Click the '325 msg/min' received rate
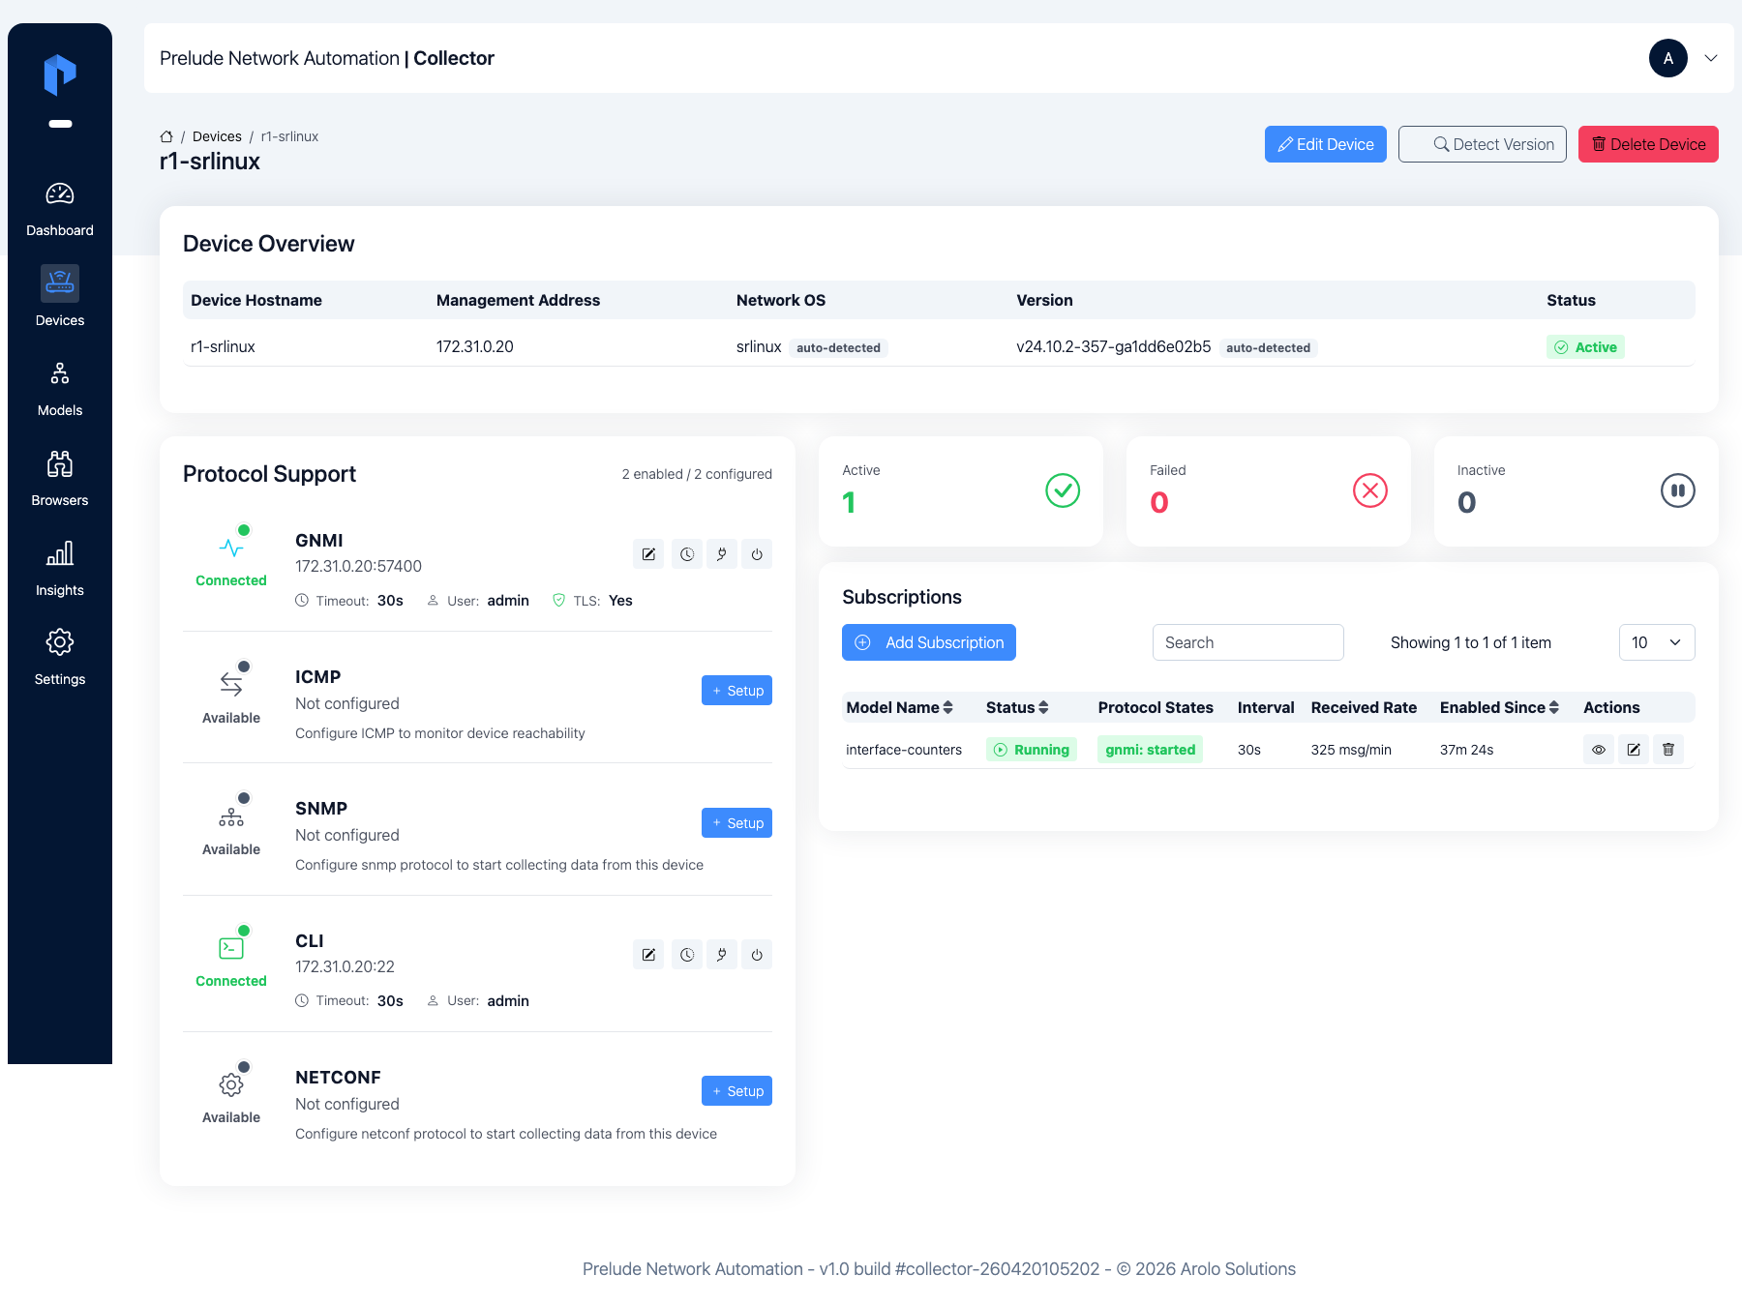Image resolution: width=1742 pixels, height=1305 pixels. click(x=1351, y=750)
